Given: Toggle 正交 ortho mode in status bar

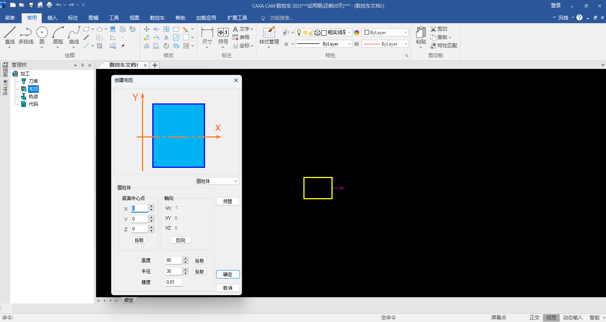Looking at the screenshot, I should pyautogui.click(x=535, y=318).
